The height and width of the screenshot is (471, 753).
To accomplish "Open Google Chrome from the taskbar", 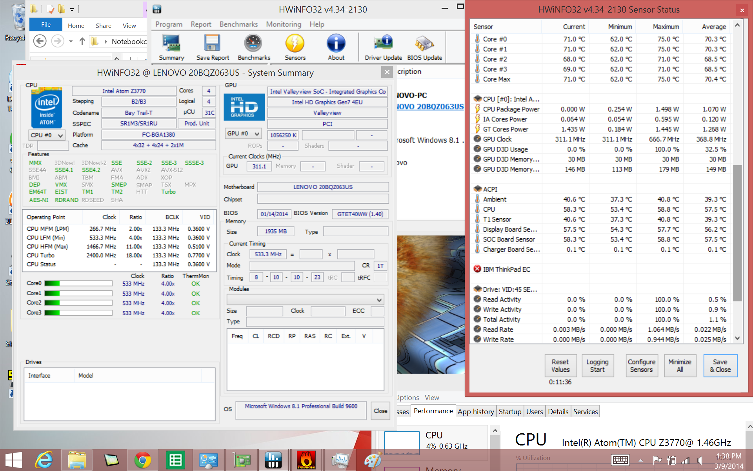I will click(143, 460).
